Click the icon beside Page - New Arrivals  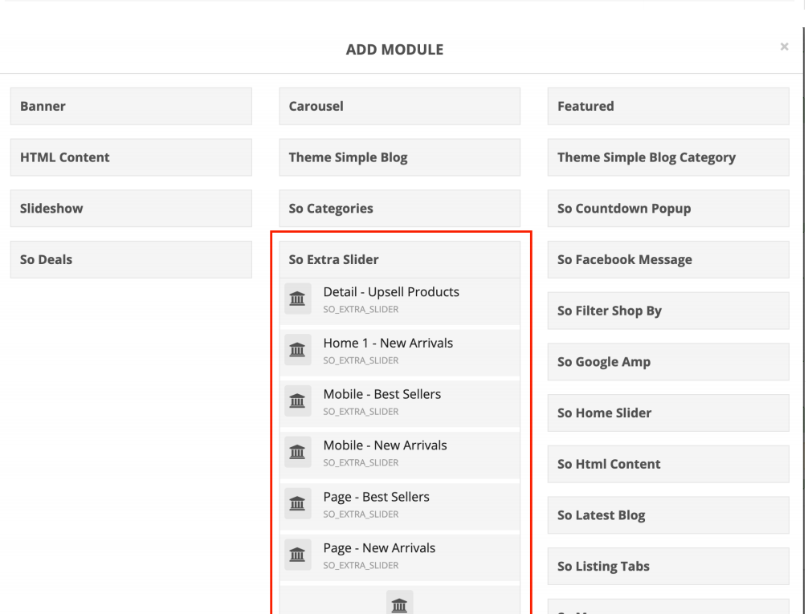(297, 555)
